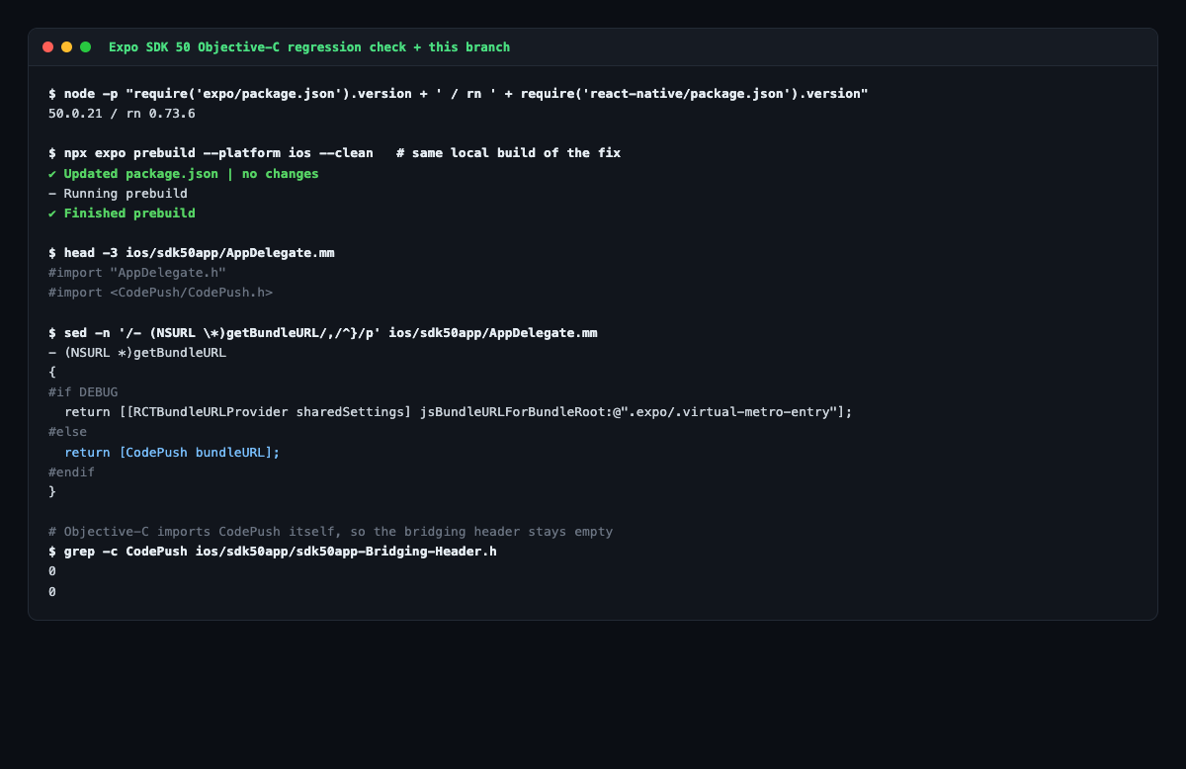The width and height of the screenshot is (1186, 769).
Task: Click the 'grep -c CodePush' bridging header command
Action: coord(273,552)
